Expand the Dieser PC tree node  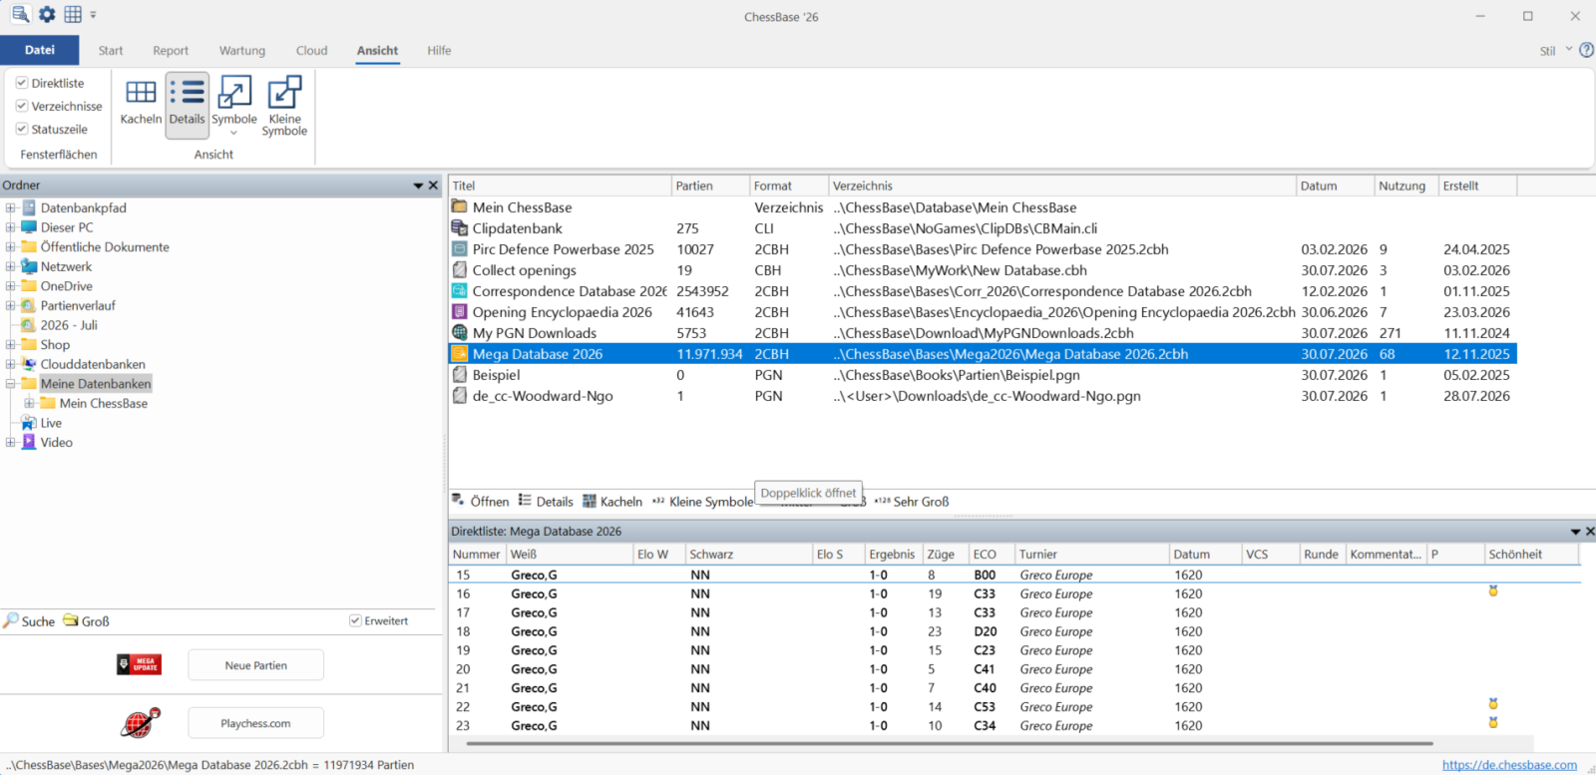pos(10,227)
